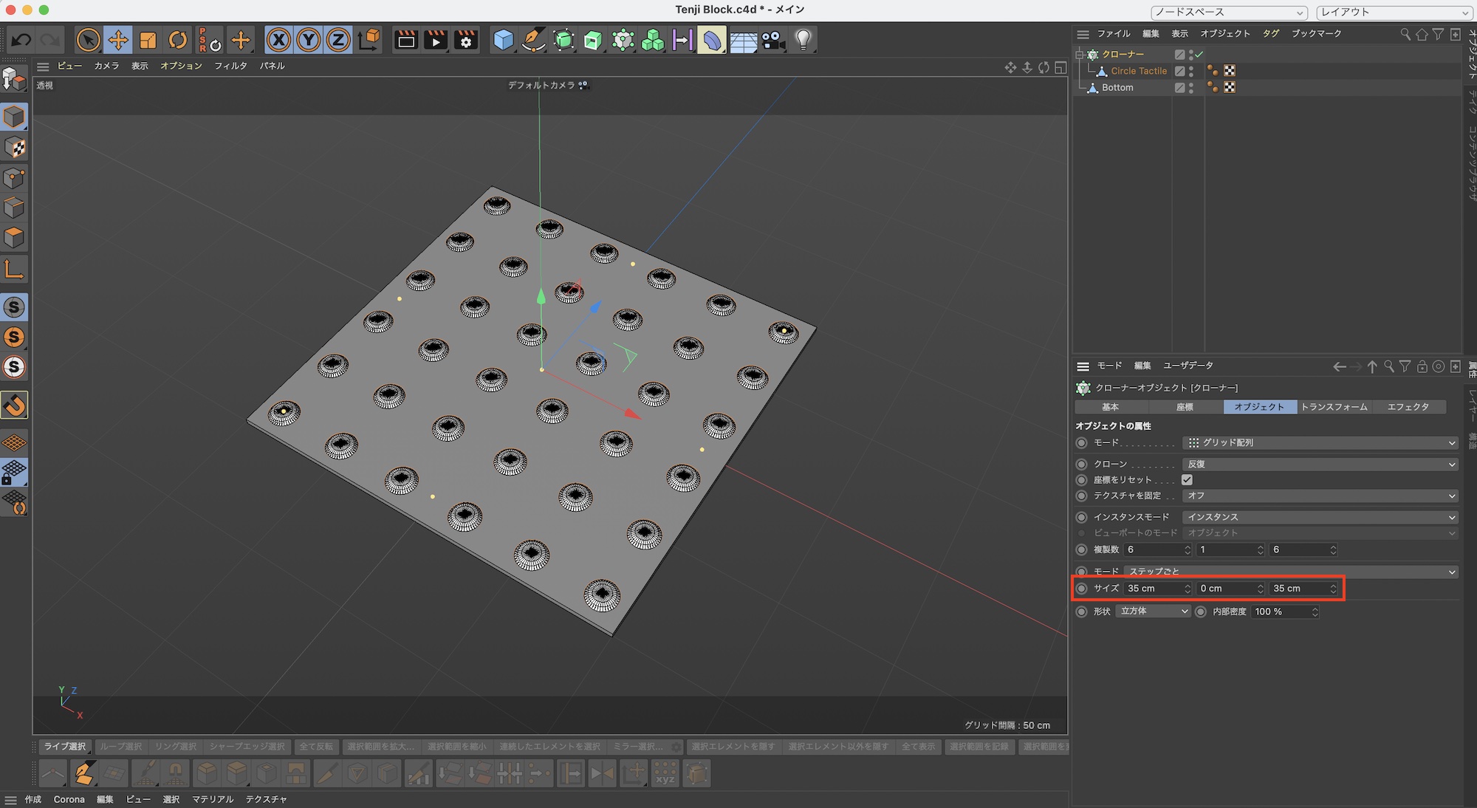Select the Move tool

click(x=118, y=40)
